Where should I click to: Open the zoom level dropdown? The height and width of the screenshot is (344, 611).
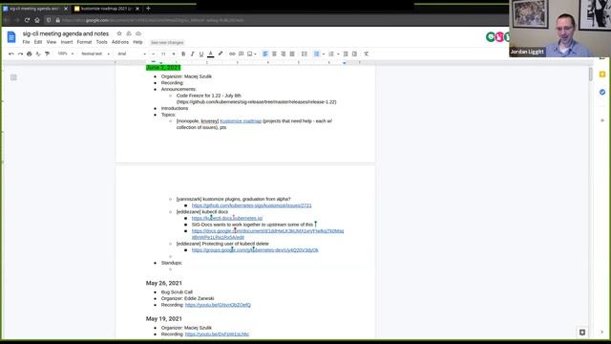66,54
